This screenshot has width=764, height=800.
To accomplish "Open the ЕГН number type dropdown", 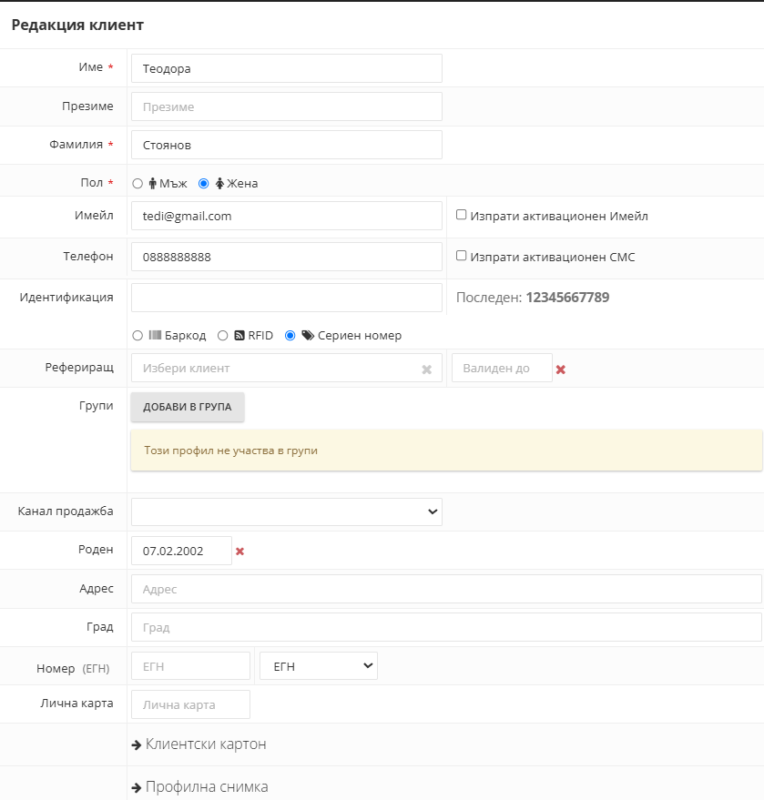I will (x=319, y=666).
